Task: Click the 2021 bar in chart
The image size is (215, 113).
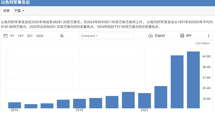Action: 128,100
